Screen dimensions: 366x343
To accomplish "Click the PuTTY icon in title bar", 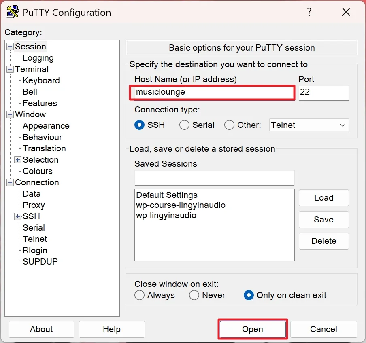I will coord(13,12).
